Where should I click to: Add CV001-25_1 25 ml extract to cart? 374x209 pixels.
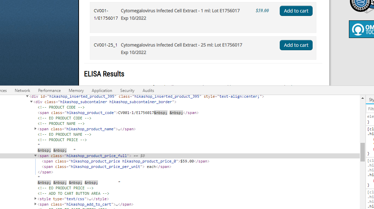tap(296, 45)
